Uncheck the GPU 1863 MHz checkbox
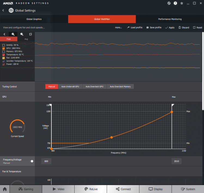The width and height of the screenshot is (204, 193). click(x=4, y=48)
